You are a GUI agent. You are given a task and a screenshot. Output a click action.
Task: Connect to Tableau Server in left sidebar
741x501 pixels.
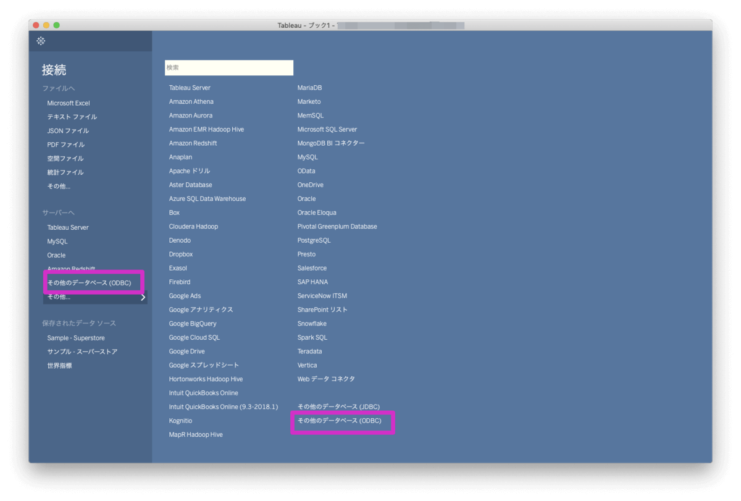[x=68, y=227]
